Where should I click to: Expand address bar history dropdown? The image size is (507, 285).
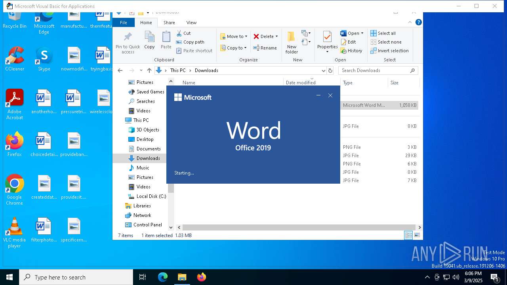(323, 70)
